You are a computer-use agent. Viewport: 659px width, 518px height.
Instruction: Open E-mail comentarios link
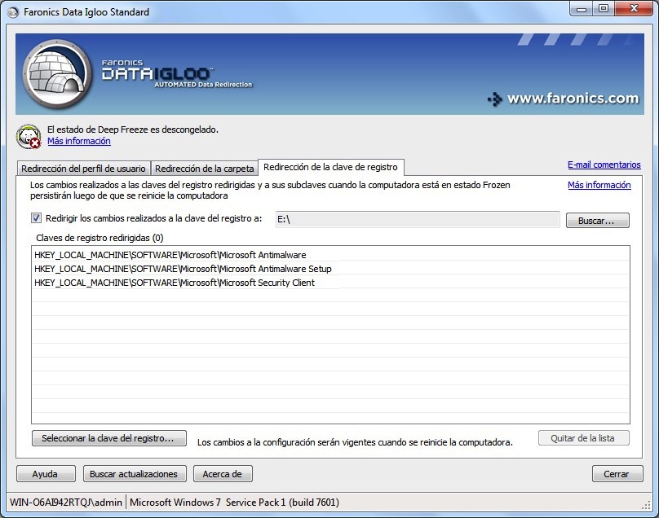[604, 165]
